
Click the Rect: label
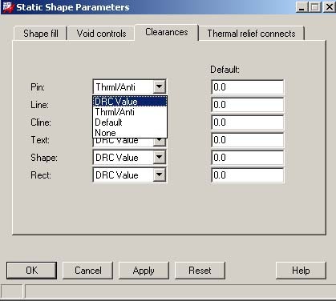point(41,175)
